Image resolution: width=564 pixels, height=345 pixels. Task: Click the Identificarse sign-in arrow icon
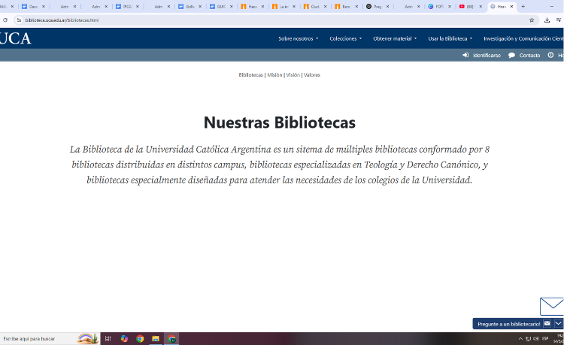(x=465, y=55)
